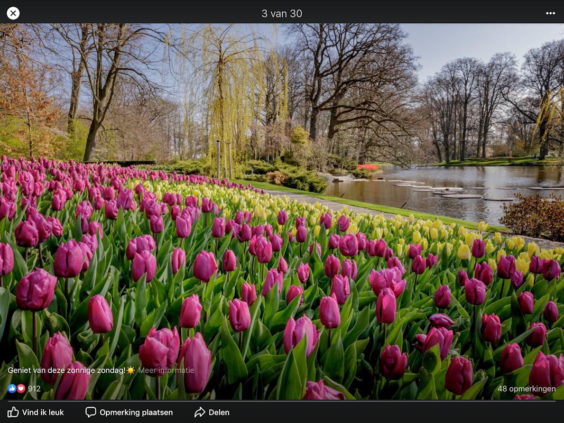Click the share arrow icon
Screen dimensions: 564x423
199,412
